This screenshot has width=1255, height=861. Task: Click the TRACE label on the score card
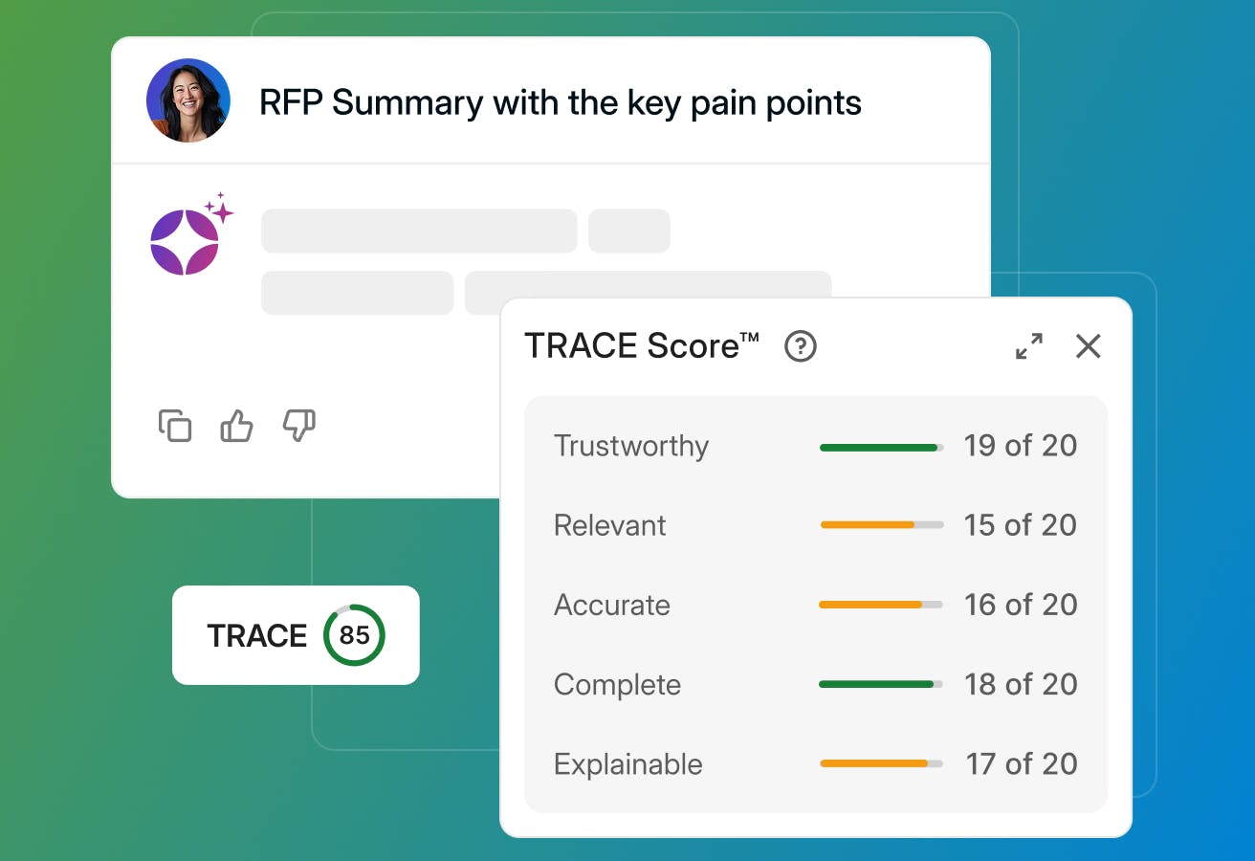click(x=258, y=635)
